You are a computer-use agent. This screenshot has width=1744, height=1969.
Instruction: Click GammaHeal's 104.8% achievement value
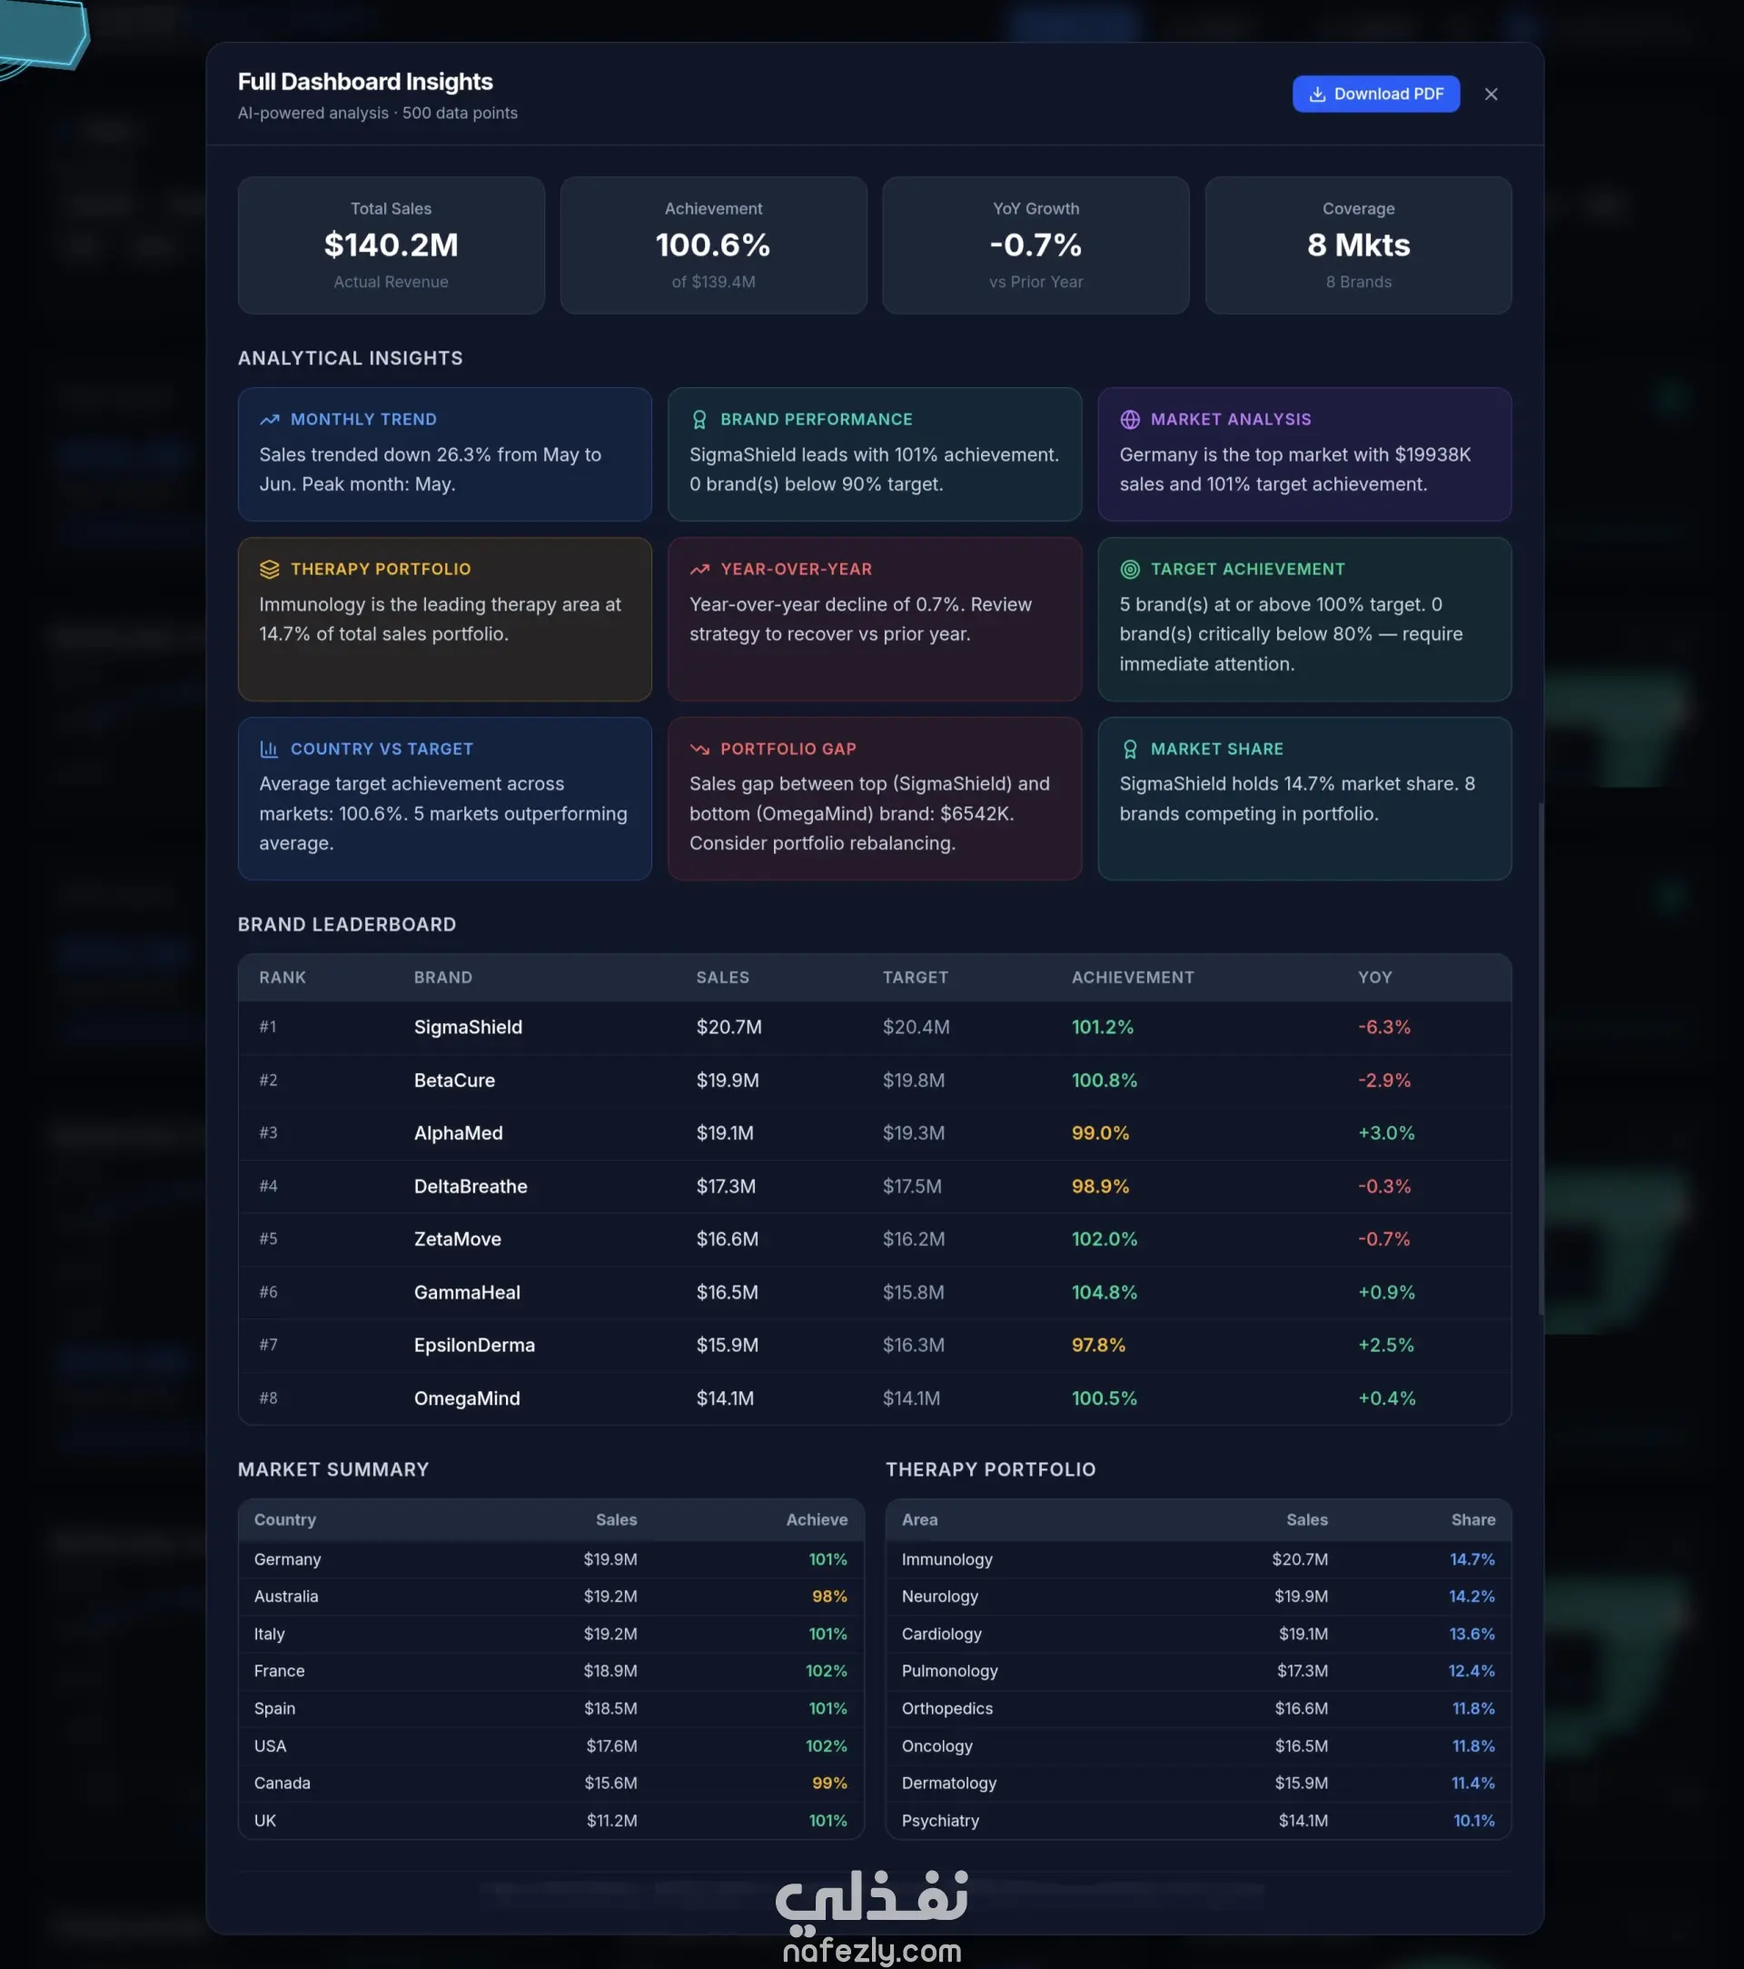[x=1105, y=1292]
